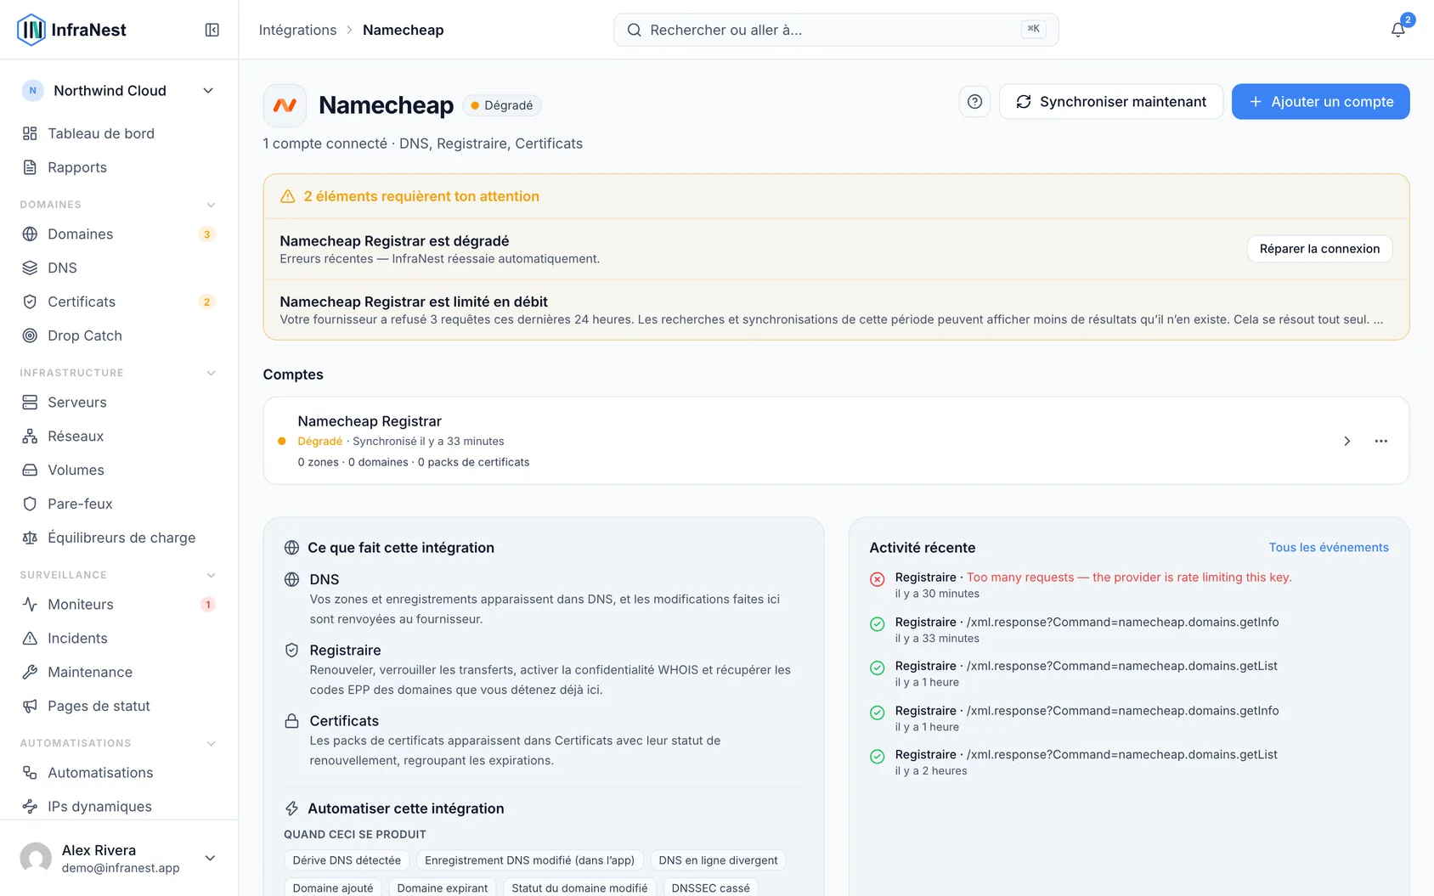Open the notifications bell

(1397, 30)
